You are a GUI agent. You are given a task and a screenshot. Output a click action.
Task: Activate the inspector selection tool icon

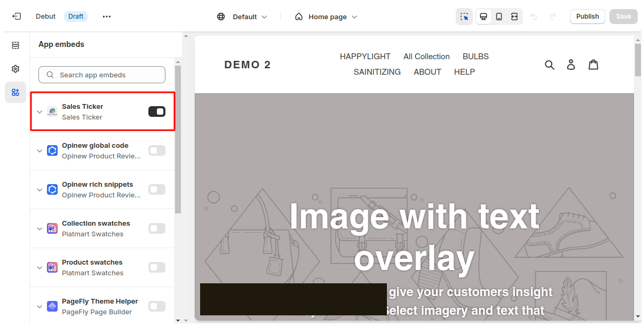[465, 17]
